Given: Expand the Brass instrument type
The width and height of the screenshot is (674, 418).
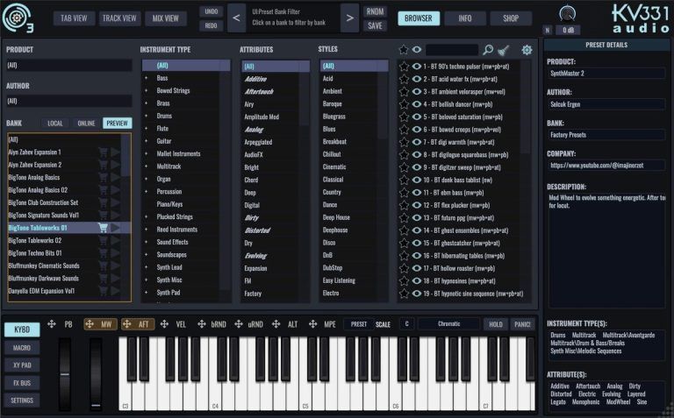Looking at the screenshot, I should pos(147,103).
